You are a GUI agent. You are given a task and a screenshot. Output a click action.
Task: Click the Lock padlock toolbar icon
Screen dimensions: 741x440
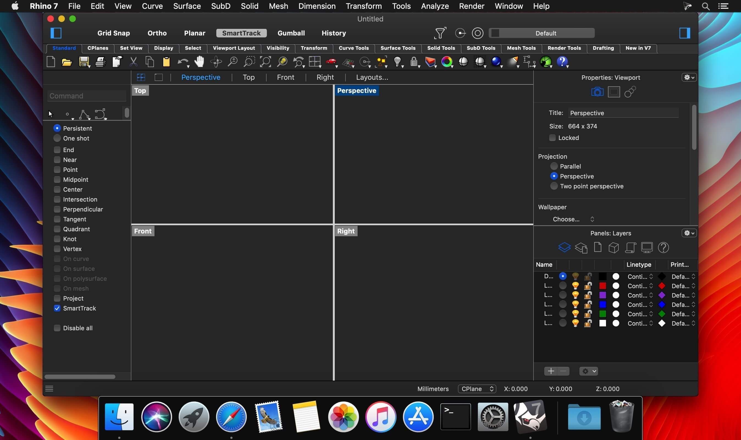coord(414,62)
